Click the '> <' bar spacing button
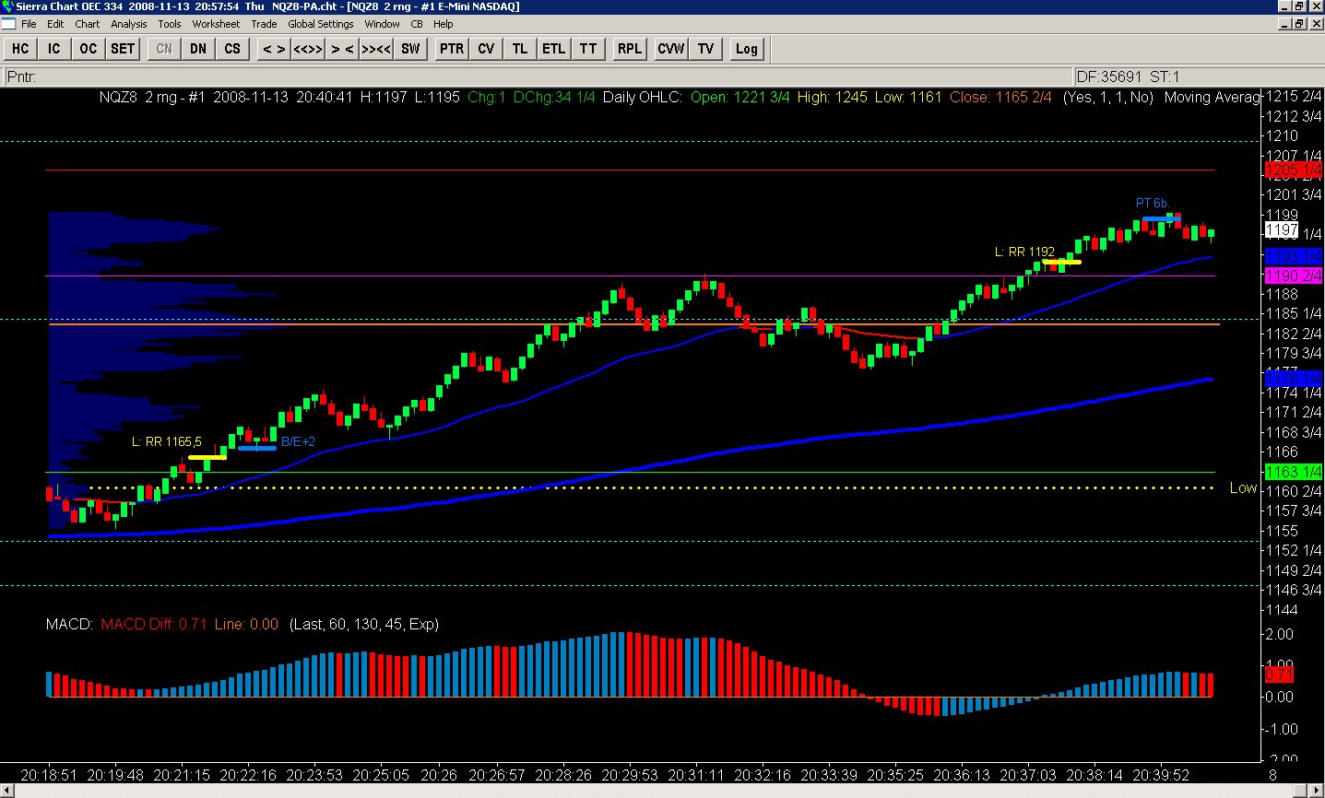1325x798 pixels. pyautogui.click(x=342, y=49)
